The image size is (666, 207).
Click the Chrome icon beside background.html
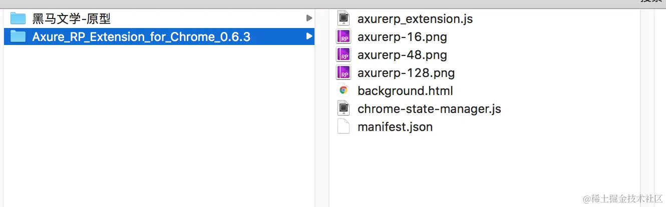click(x=344, y=90)
